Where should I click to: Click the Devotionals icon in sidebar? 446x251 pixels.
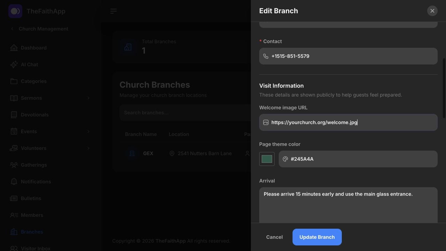click(x=14, y=115)
